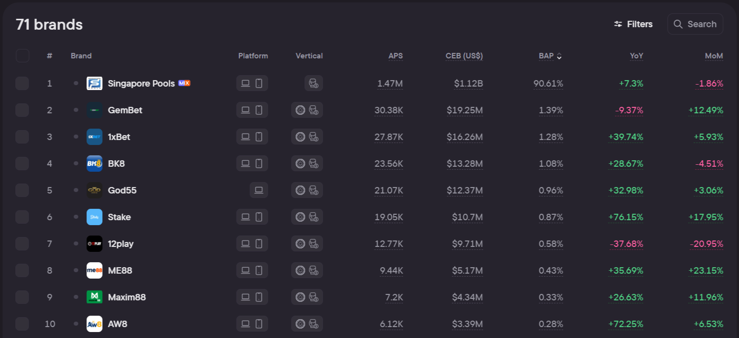Sort by the BAP column arrow
Screen dimensions: 739x338
pos(559,56)
